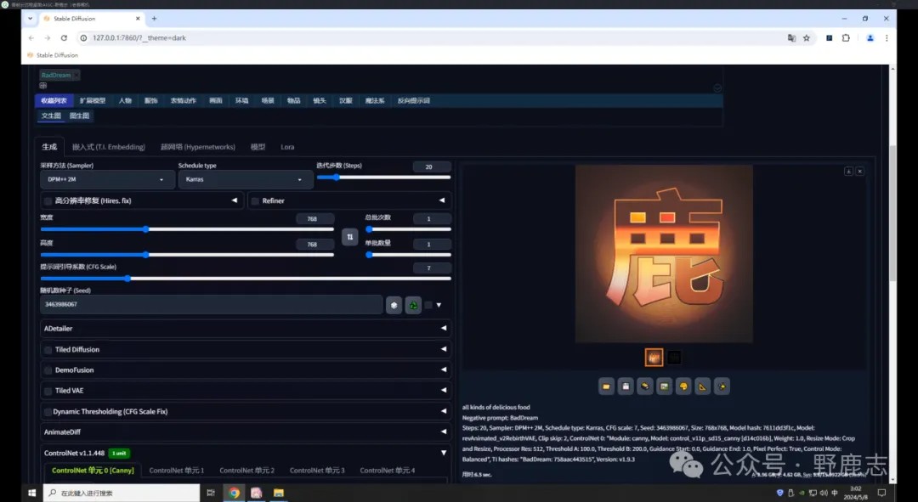918x502 pixels.
Task: Select ControlNet 单元 0 [Canny] tab
Action: tap(93, 471)
